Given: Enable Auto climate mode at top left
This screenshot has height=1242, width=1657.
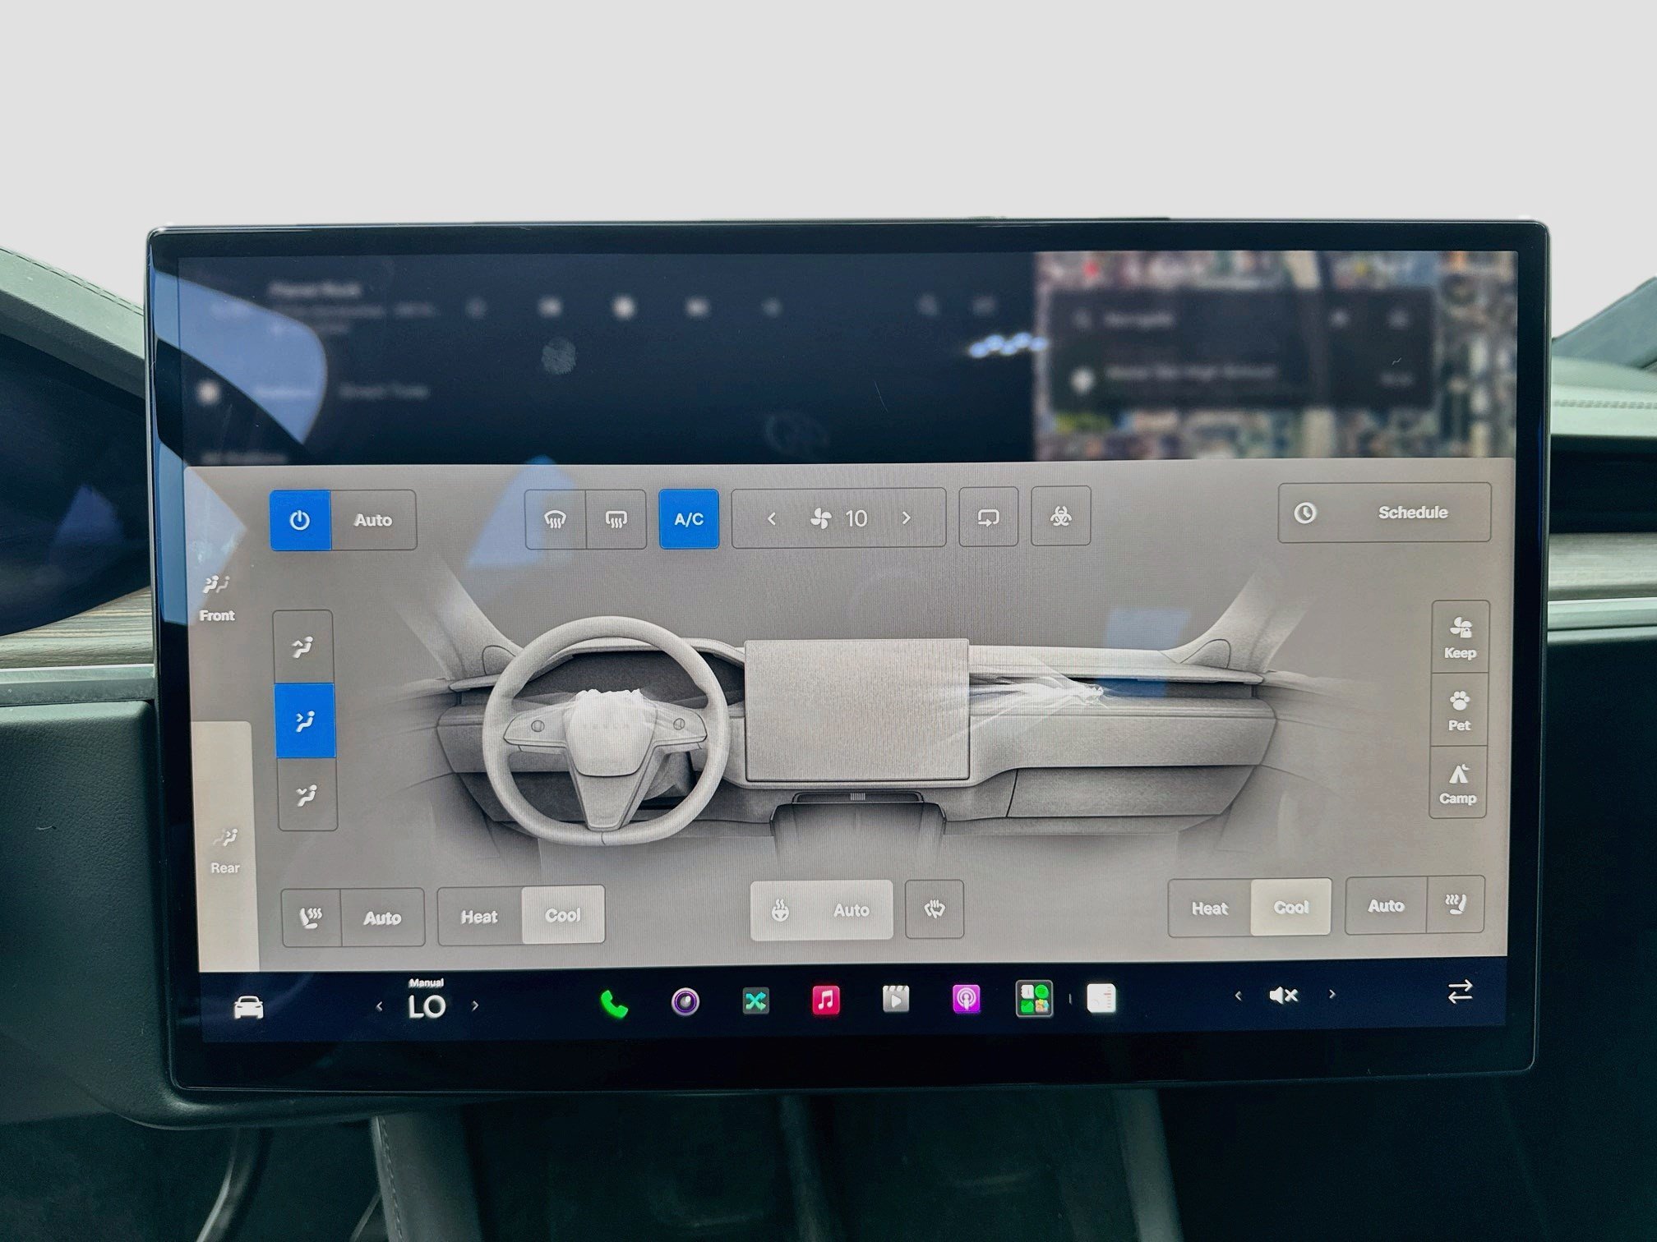Looking at the screenshot, I should [373, 520].
